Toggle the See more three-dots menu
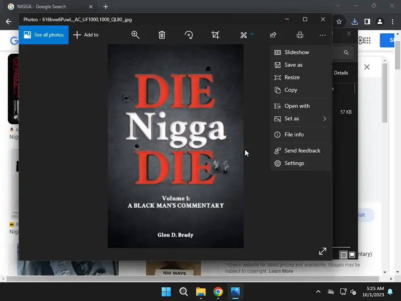The image size is (401, 301). (323, 35)
